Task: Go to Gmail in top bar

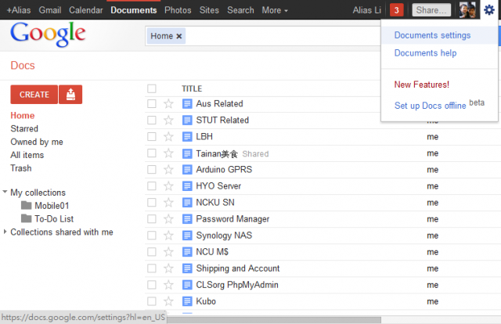Action: point(50,10)
